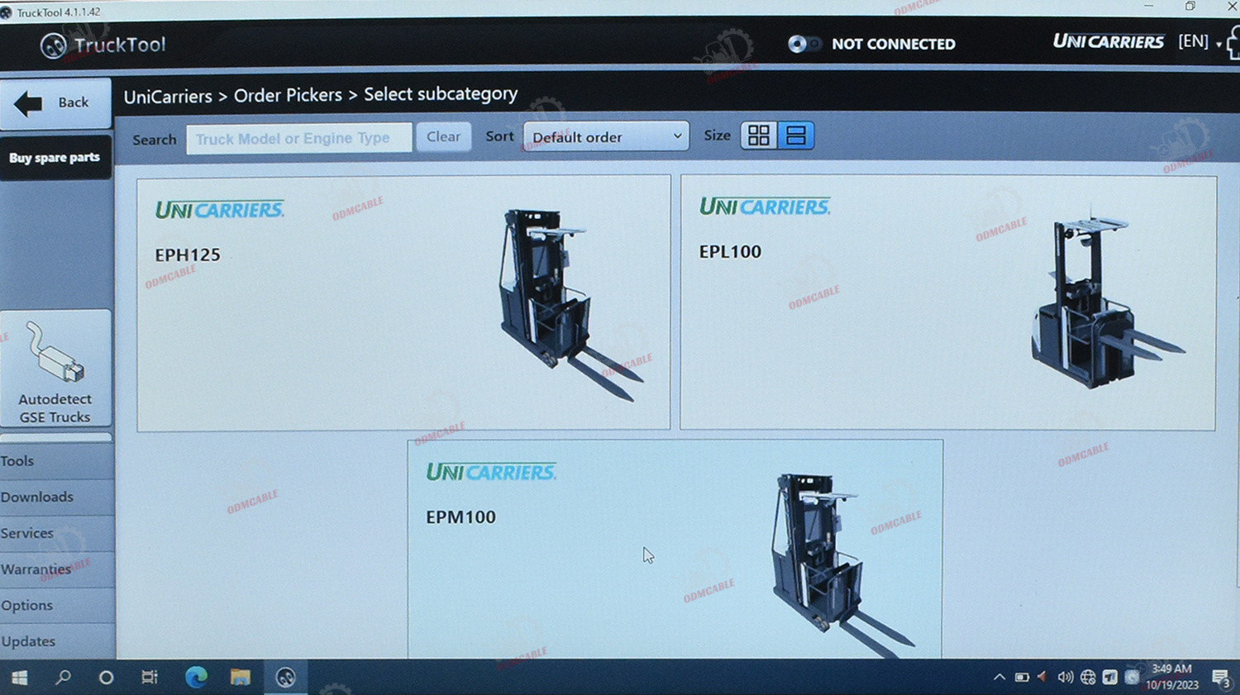
Task: Open Windows taskbar search
Action: click(63, 678)
